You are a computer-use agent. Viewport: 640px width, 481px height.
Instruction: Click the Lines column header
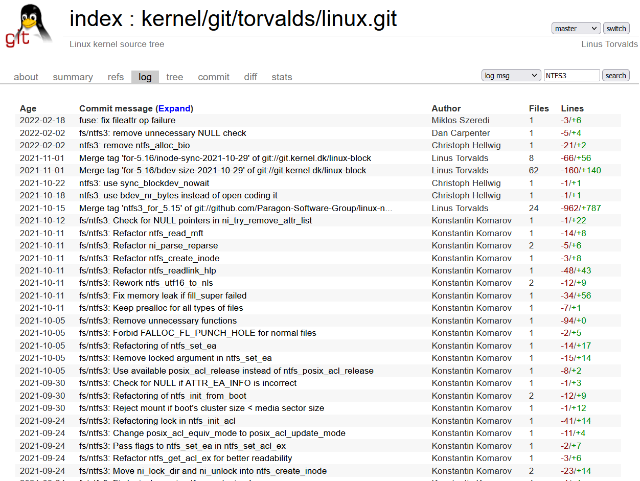[572, 108]
